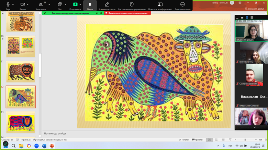Start slideshow from status bar icon

(230, 140)
